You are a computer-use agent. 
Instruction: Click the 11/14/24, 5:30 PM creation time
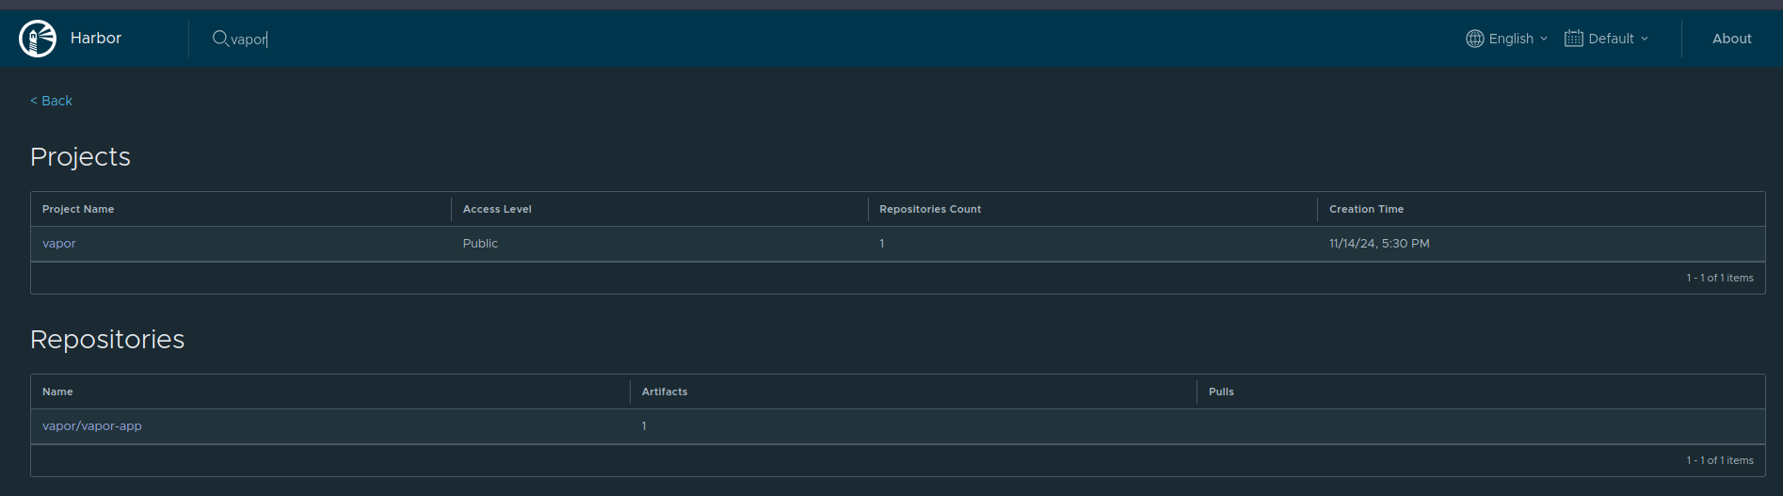tap(1379, 244)
